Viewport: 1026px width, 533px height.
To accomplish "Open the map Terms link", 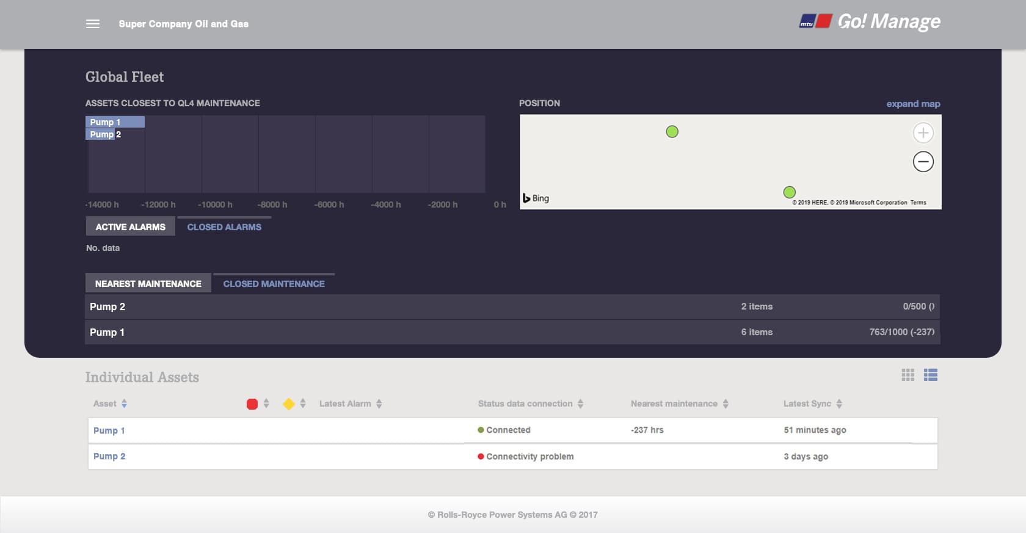I will click(918, 203).
